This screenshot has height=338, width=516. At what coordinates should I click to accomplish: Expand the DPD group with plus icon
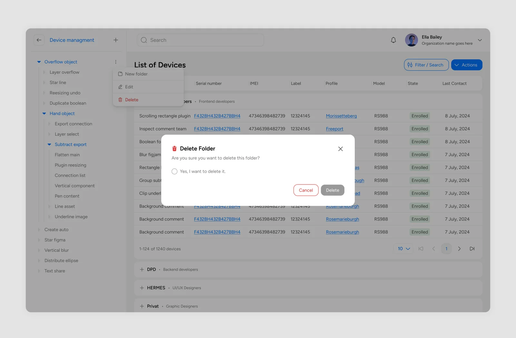coord(142,269)
